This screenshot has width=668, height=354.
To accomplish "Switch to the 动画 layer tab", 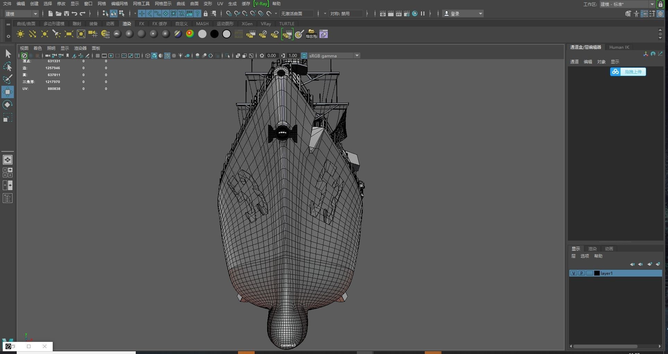I will point(609,249).
